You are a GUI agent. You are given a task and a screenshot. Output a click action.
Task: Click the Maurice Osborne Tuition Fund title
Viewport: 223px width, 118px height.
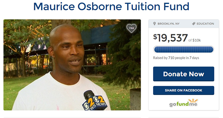click(x=111, y=6)
